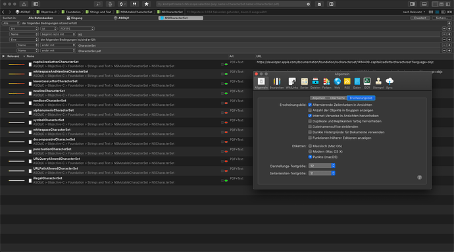Viewport: 454px width, 252px height.
Task: Select the Allgemein toolbar icon in preferences
Action: point(261,83)
